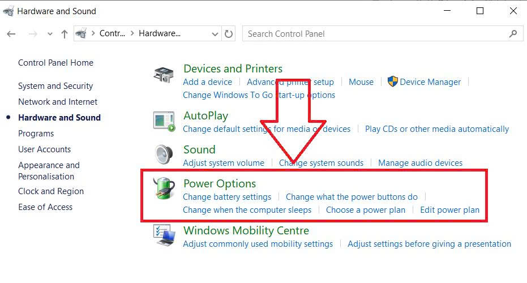The image size is (527, 283).
Task: Click Adjust system volume
Action: tap(224, 163)
